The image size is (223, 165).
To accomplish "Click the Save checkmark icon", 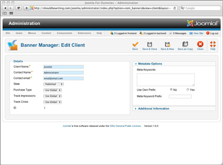I will tap(135, 44).
